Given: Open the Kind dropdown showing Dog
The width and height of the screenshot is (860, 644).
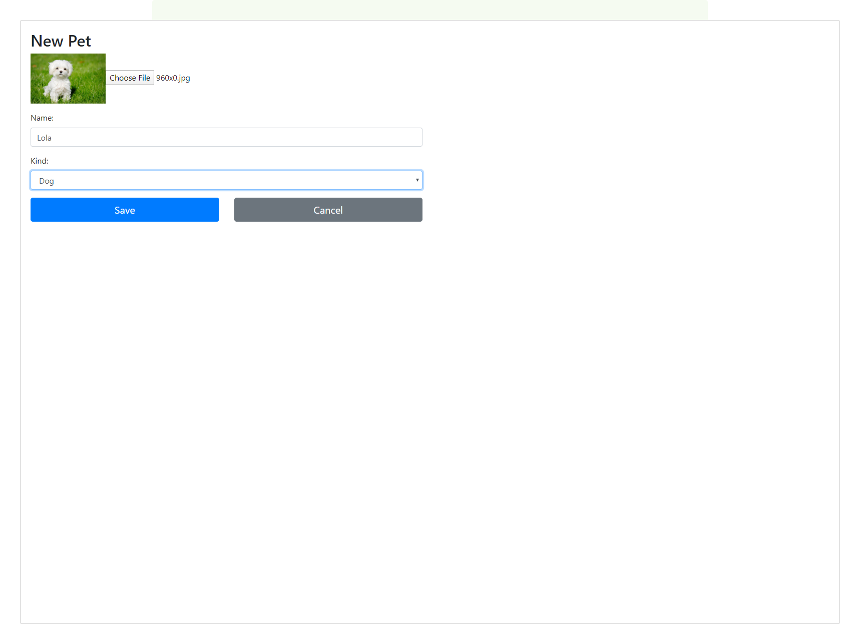Looking at the screenshot, I should tap(226, 180).
